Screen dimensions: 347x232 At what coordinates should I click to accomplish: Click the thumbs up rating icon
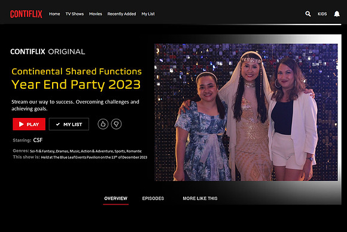coord(103,124)
